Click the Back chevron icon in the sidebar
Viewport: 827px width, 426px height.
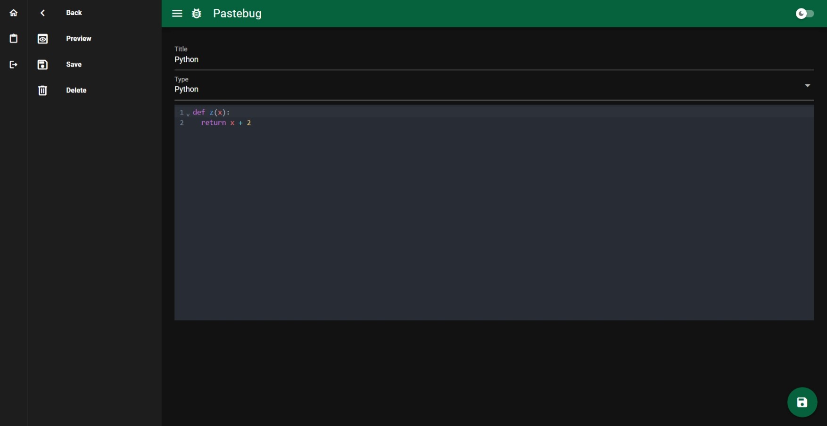click(42, 13)
